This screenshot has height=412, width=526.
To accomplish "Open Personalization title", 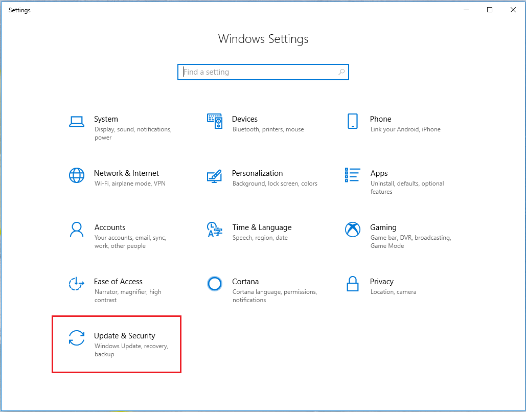I will (257, 173).
